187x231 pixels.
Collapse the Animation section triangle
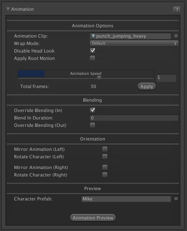pos(8,9)
